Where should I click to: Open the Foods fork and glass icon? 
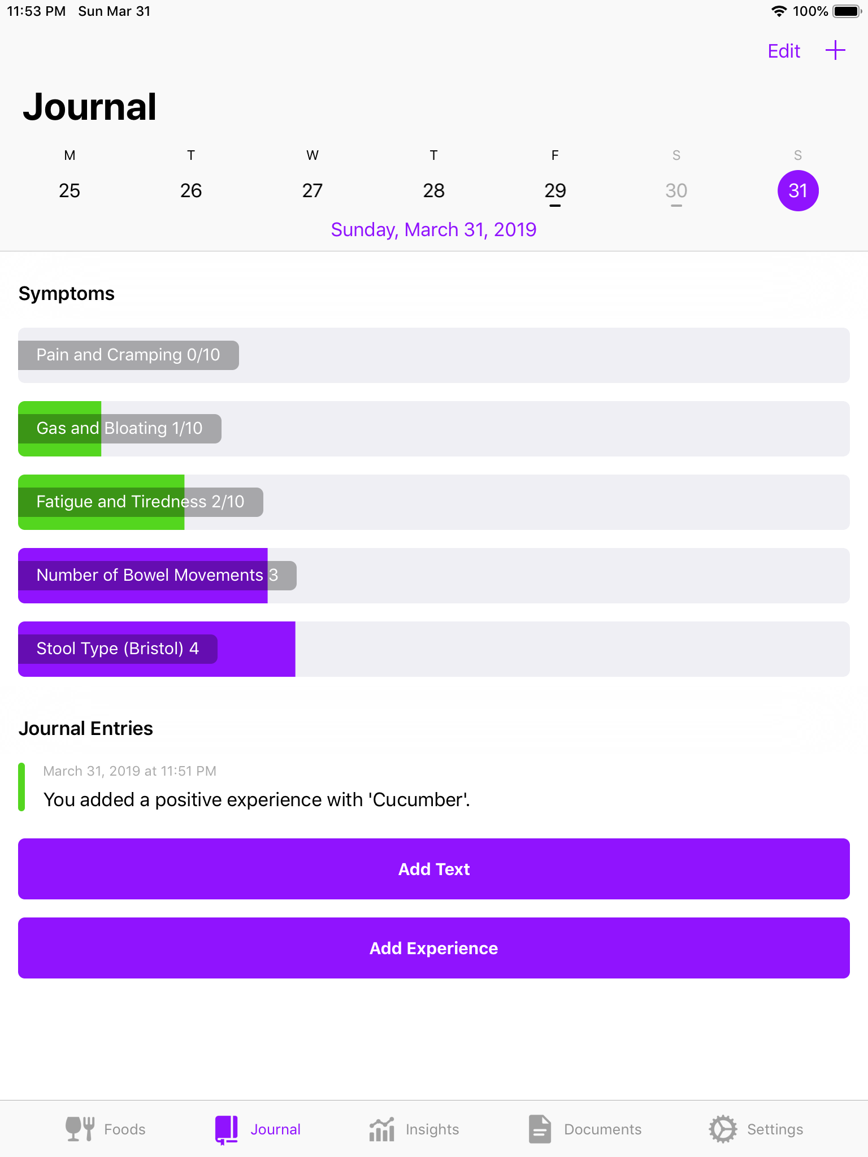pos(80,1129)
